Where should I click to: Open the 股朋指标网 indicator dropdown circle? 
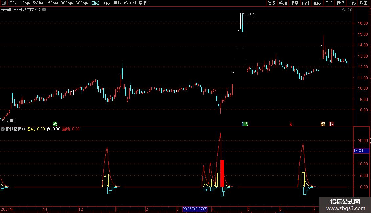pyautogui.click(x=3, y=129)
